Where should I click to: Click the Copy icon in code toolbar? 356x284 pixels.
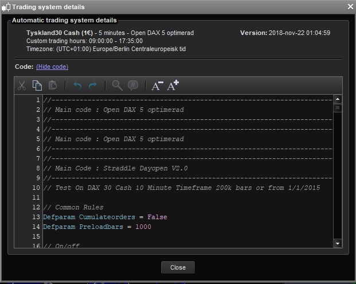pyautogui.click(x=37, y=85)
